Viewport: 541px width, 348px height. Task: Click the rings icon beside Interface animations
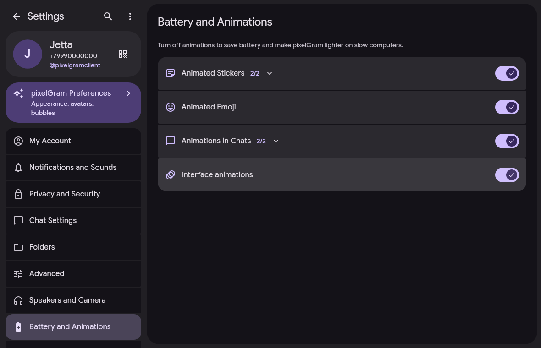[171, 175]
